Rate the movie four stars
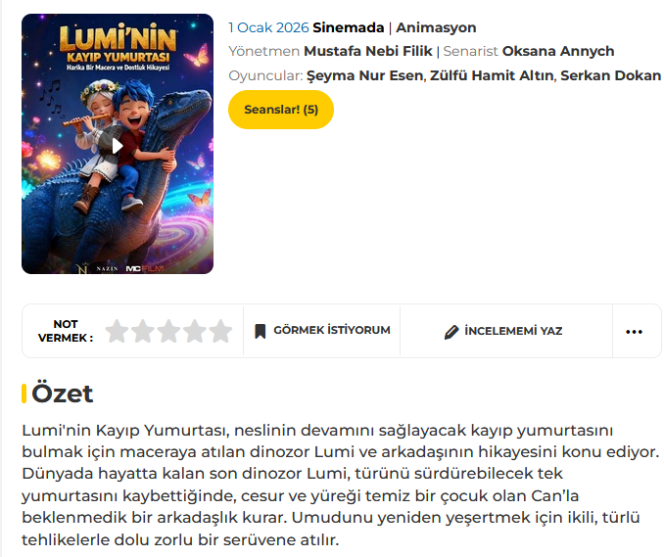The width and height of the screenshot is (664, 557). [195, 331]
